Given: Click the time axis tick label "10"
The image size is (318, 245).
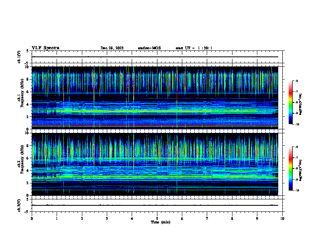Looking at the screenshot, I should tap(282, 219).
